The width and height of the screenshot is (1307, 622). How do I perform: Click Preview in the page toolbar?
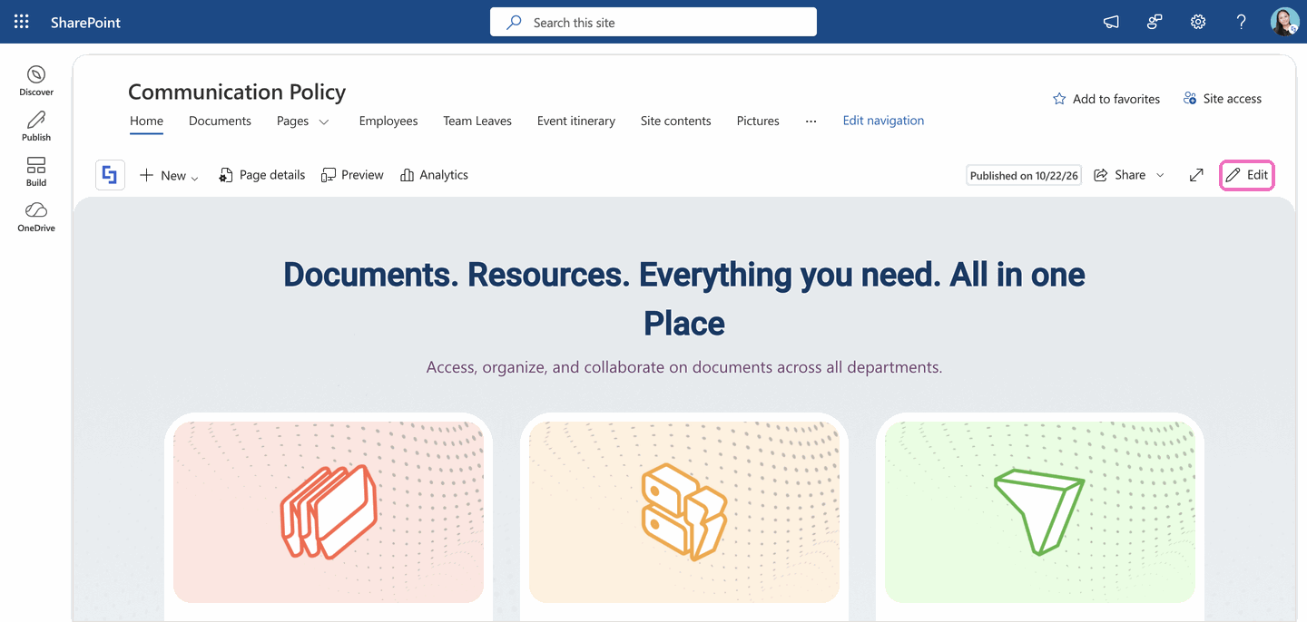[x=352, y=175]
